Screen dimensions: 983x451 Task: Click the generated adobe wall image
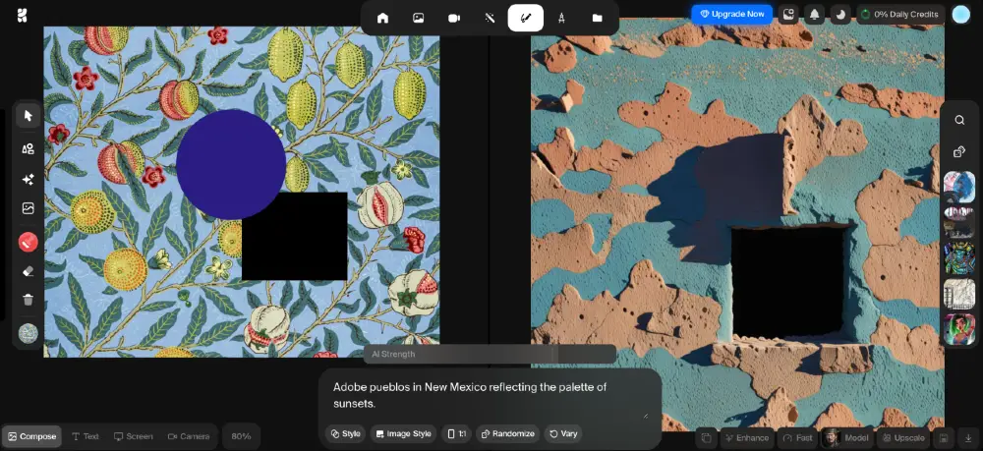737,226
